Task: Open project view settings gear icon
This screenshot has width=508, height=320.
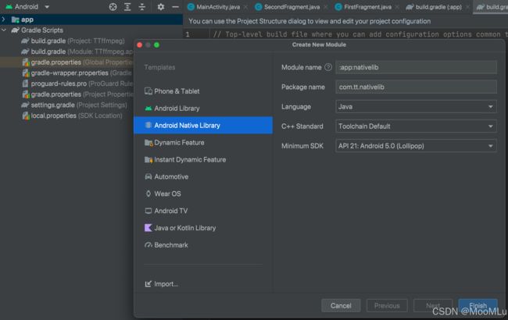Action: 160,7
